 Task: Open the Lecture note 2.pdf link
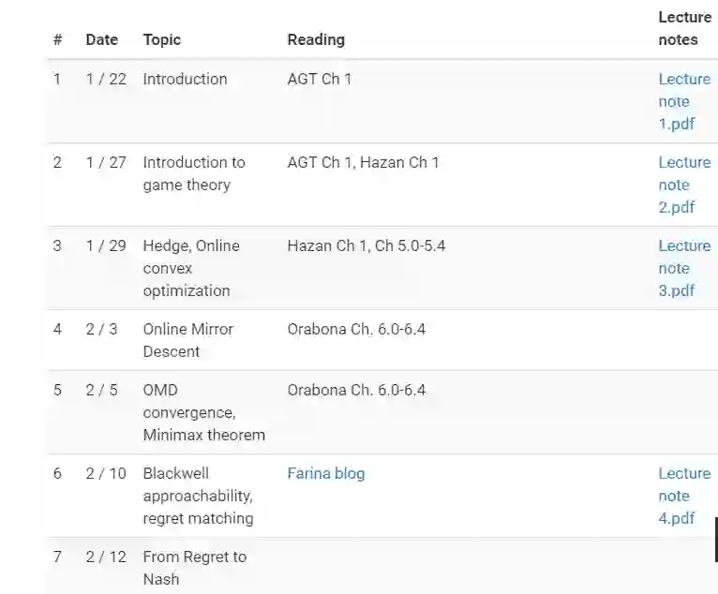click(x=683, y=185)
